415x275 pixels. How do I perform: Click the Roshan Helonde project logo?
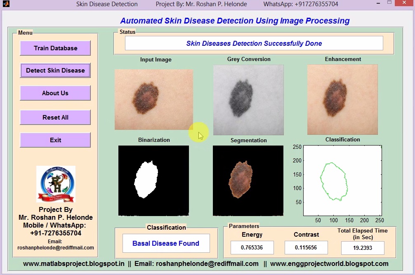tap(56, 184)
